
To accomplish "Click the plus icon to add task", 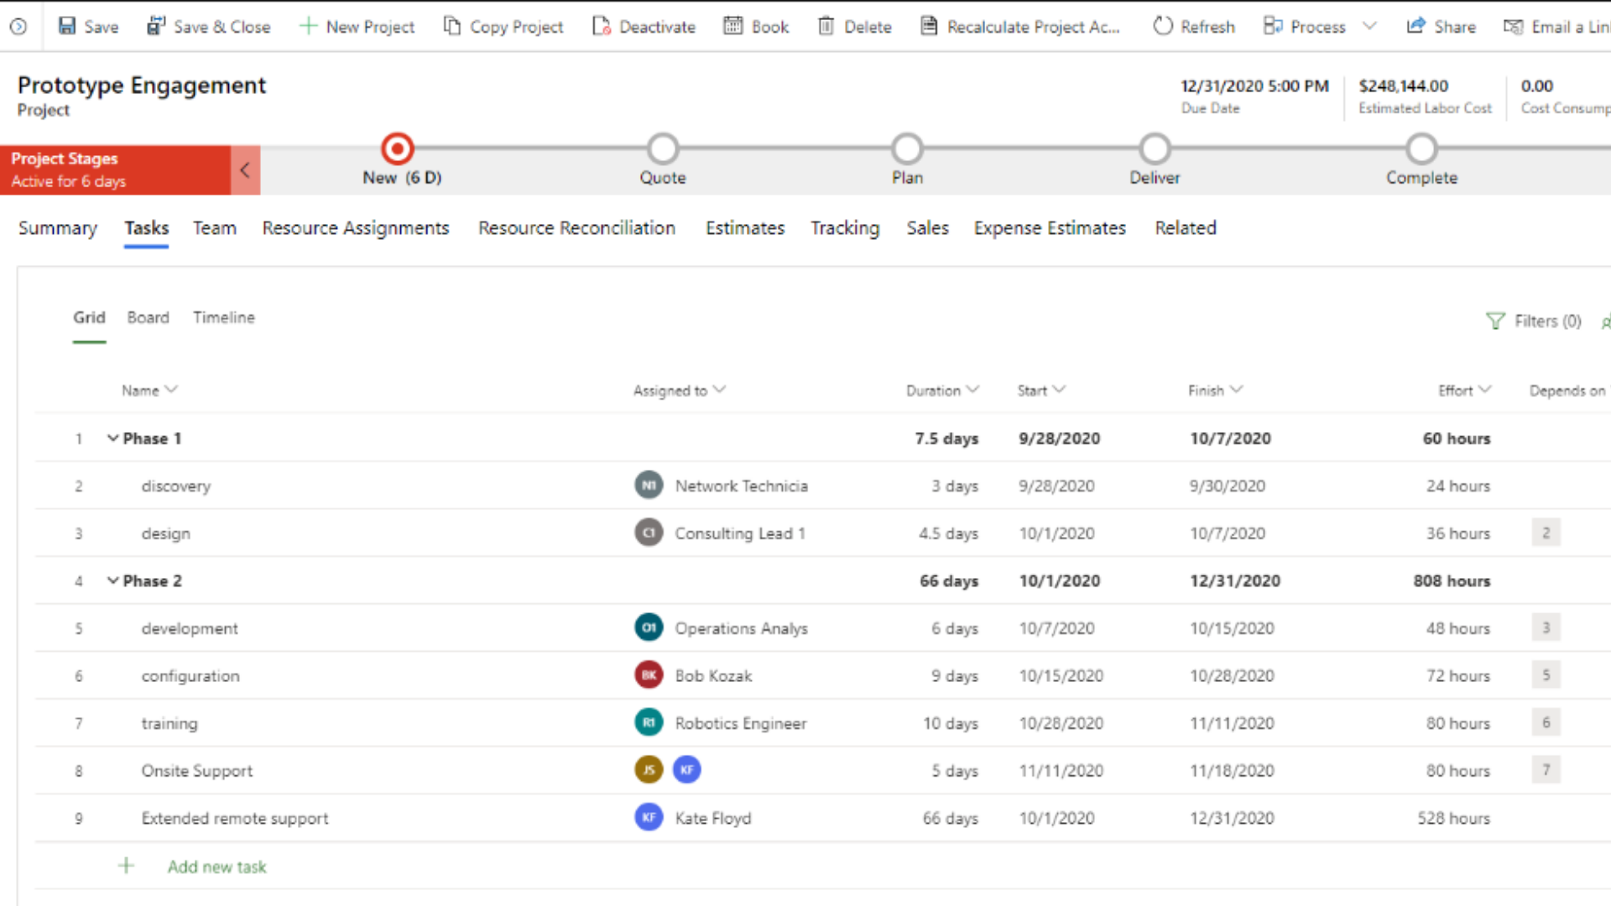I will (126, 866).
